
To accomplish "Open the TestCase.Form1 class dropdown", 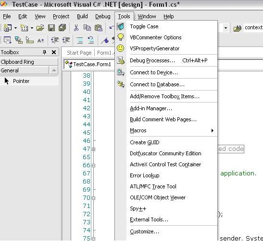I will (x=89, y=64).
